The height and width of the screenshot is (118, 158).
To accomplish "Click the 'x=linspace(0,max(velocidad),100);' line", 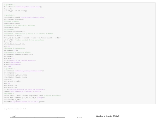I will click(x=18, y=54).
